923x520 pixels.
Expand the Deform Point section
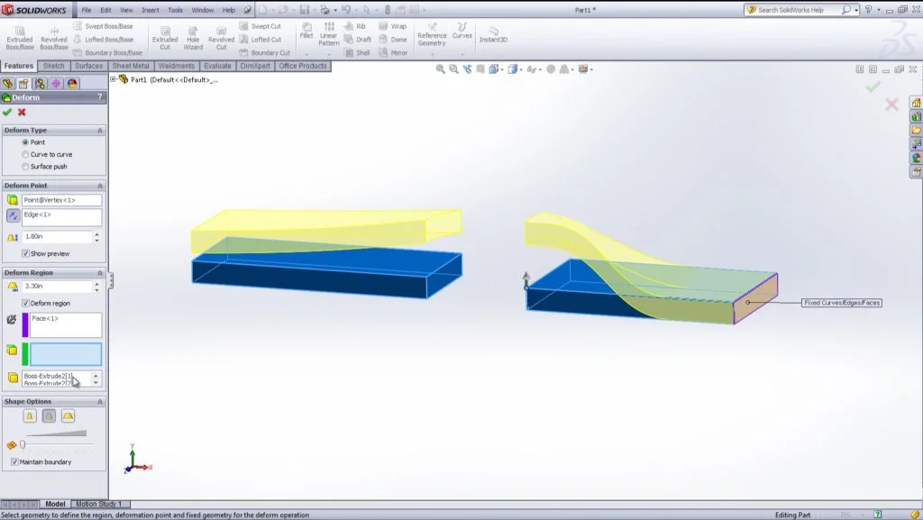99,186
